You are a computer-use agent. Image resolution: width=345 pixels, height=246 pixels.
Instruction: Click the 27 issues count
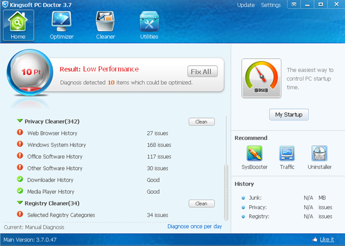(x=157, y=133)
